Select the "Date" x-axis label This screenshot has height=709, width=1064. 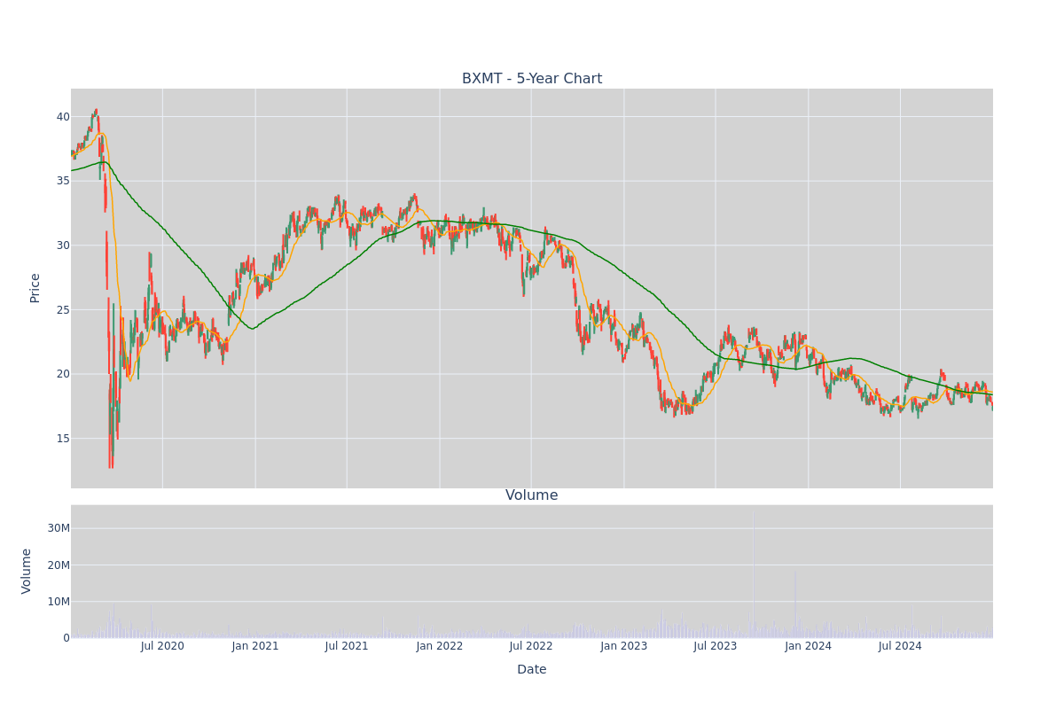tap(532, 670)
